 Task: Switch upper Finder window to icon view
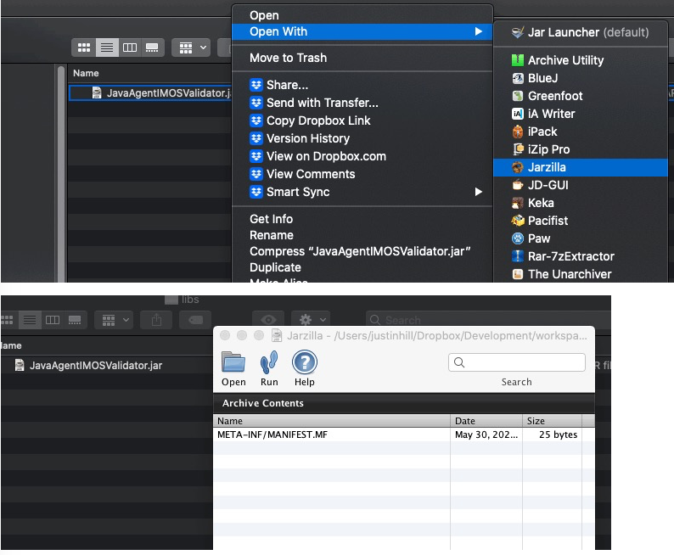click(x=83, y=48)
